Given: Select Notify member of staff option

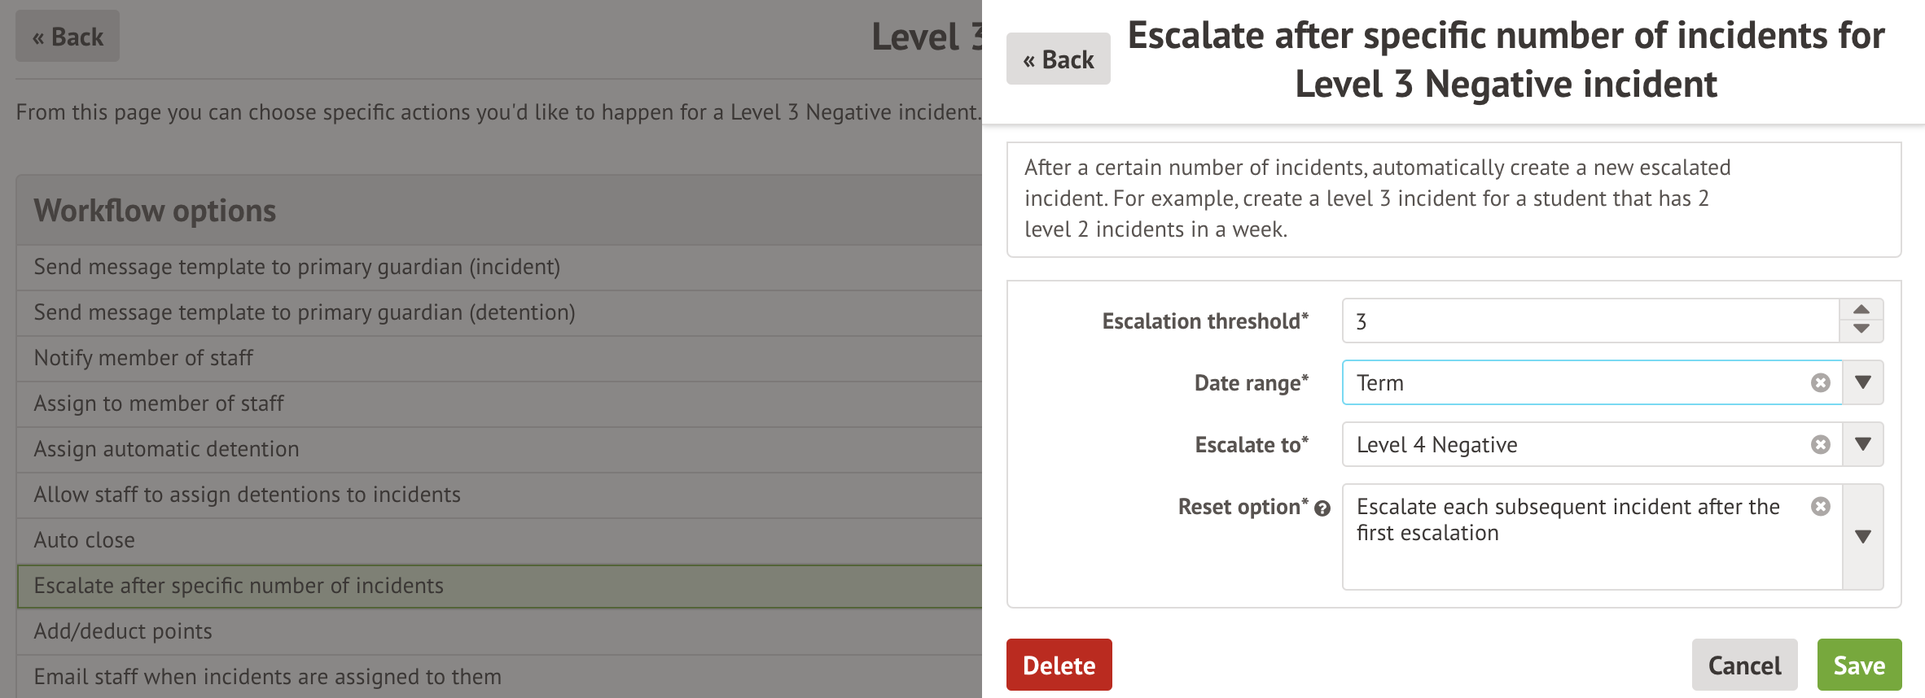Looking at the screenshot, I should point(143,358).
